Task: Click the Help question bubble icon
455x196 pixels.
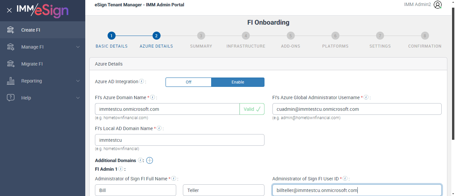Action: [11, 98]
